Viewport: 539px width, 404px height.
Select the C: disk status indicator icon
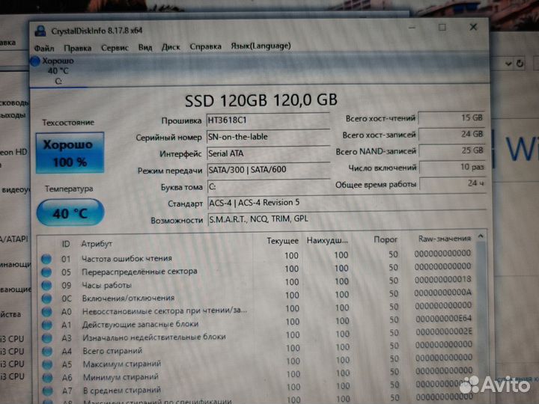pyautogui.click(x=35, y=61)
